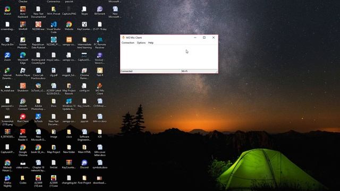
Task: Select the BitTorrent desktop icon
Action: (100, 11)
